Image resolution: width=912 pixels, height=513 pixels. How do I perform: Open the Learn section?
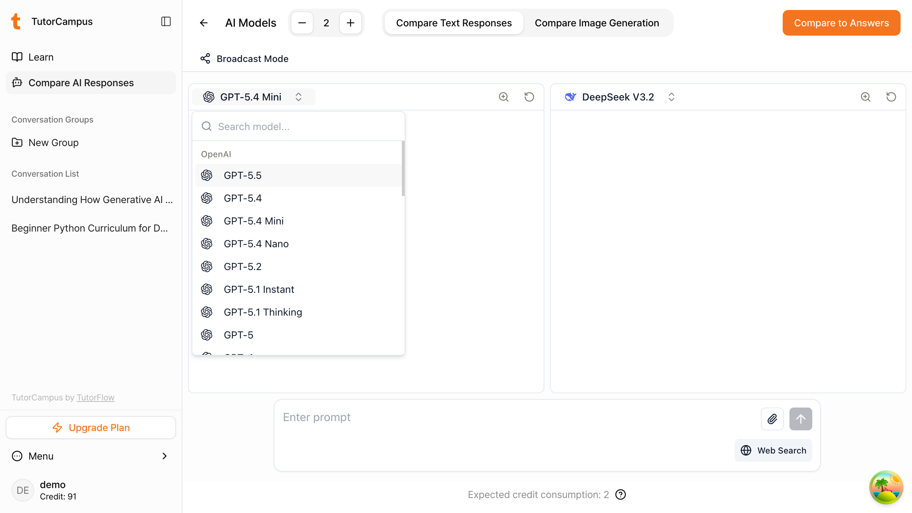pyautogui.click(x=91, y=57)
